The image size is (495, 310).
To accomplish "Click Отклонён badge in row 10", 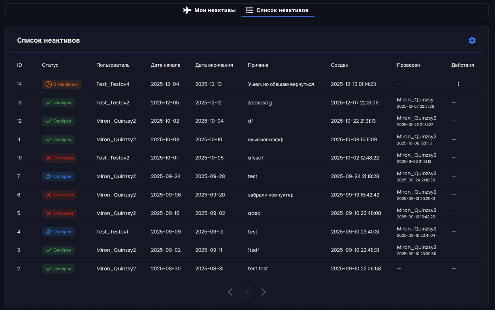I will point(59,158).
